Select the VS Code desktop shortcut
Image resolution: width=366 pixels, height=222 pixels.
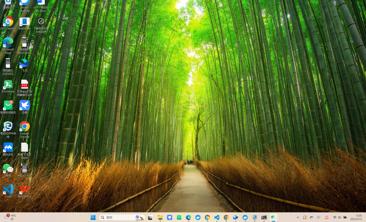click(8, 190)
